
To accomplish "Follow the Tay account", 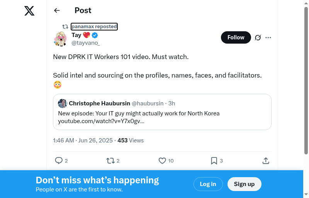I will (x=236, y=37).
